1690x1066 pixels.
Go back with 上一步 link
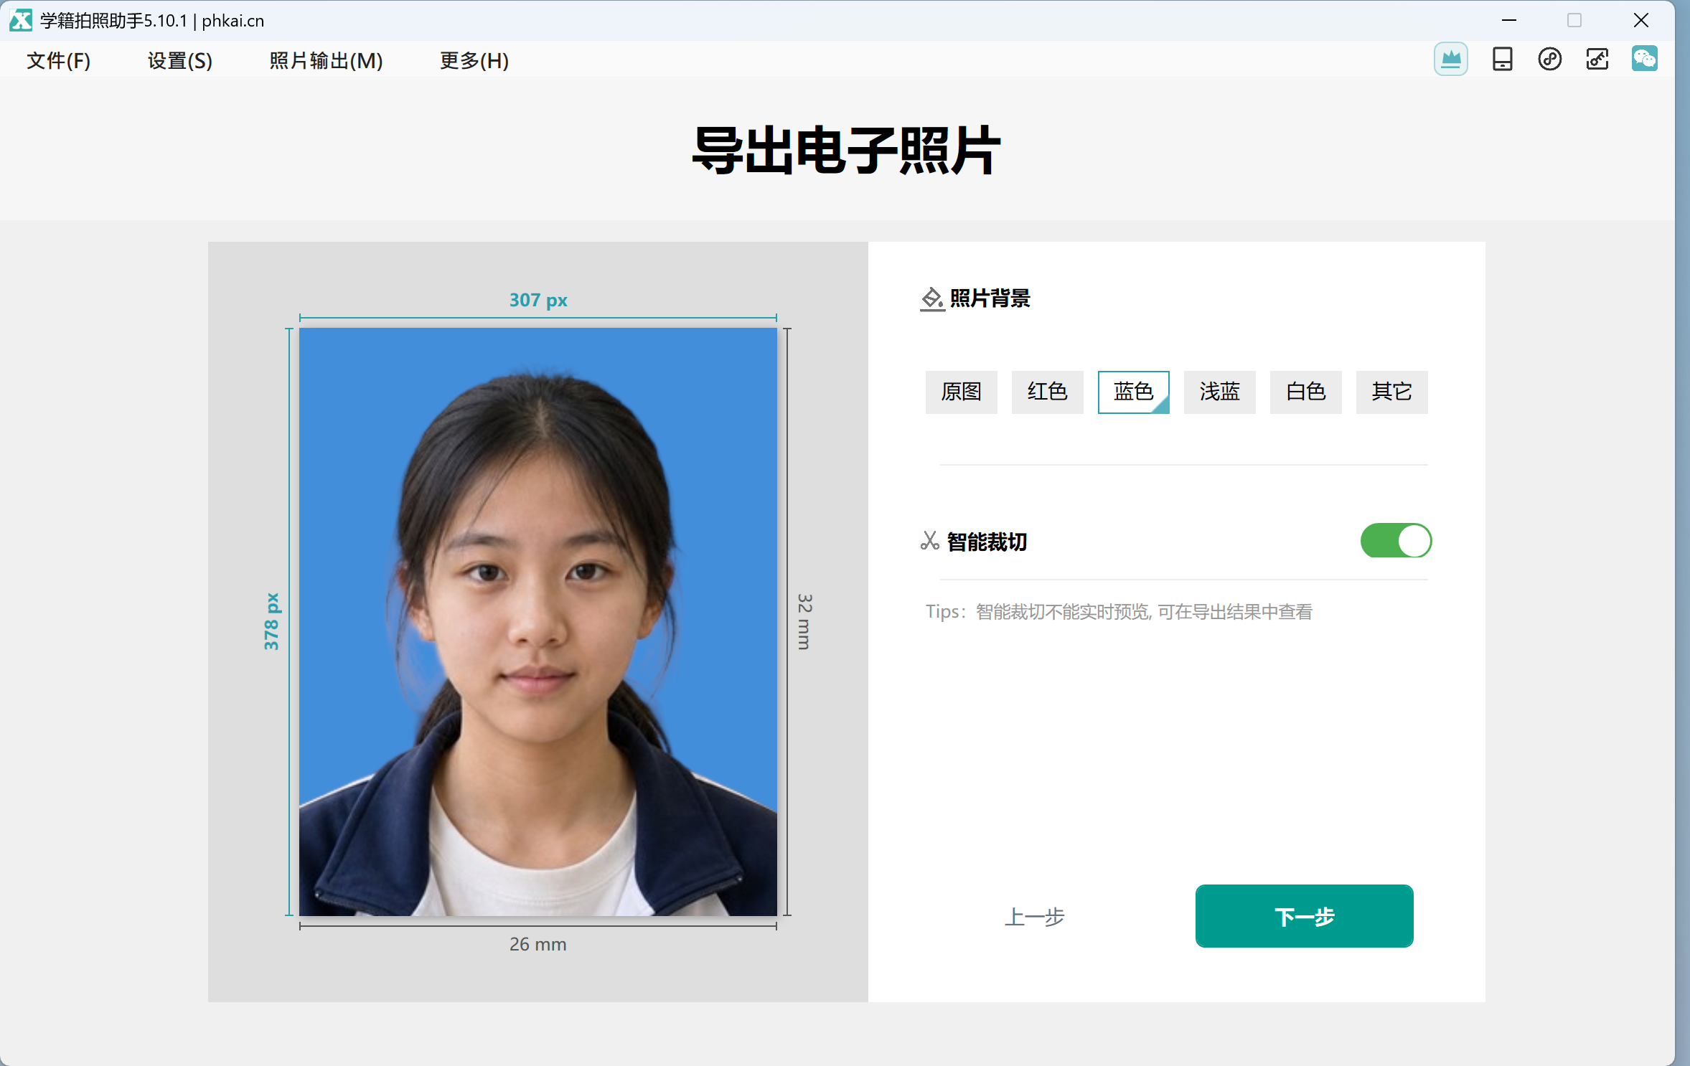tap(1034, 917)
